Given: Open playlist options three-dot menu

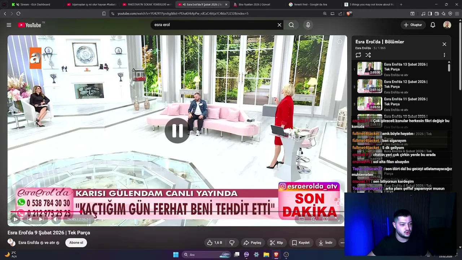Looking at the screenshot, I should (x=444, y=55).
